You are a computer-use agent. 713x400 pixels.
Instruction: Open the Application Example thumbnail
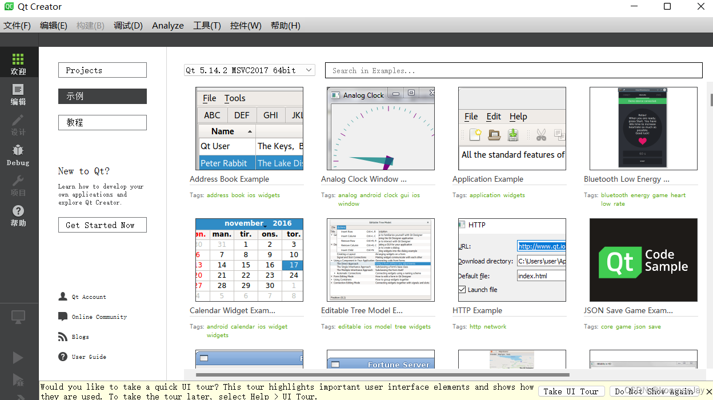tap(512, 129)
